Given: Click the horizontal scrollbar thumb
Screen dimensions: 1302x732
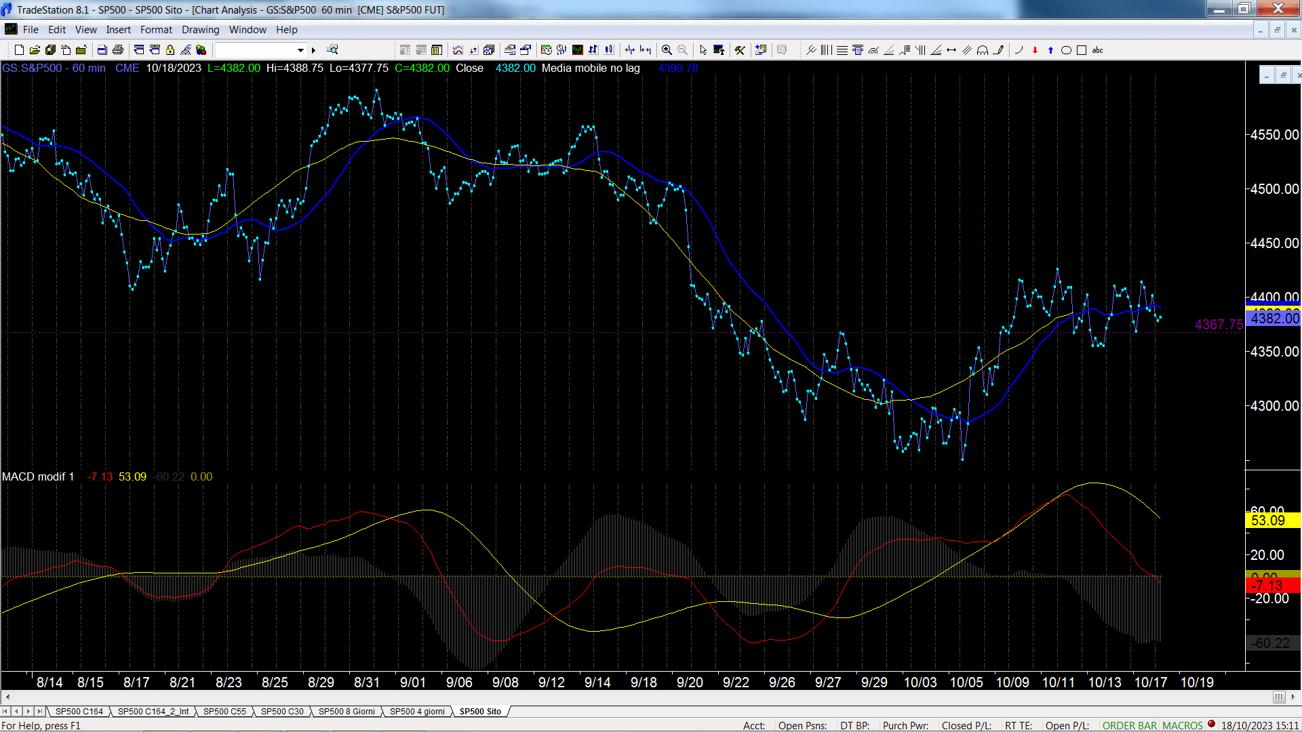Looking at the screenshot, I should click(1278, 697).
